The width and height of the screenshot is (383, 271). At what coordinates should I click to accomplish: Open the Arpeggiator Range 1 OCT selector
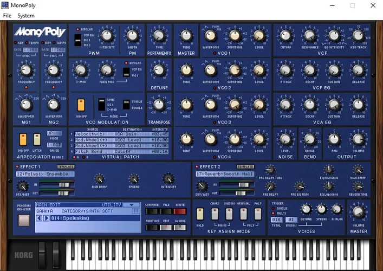coord(54,145)
